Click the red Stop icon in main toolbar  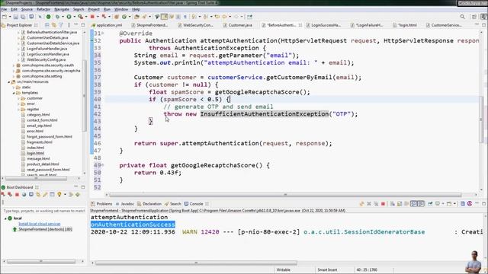pyautogui.click(x=92, y=17)
